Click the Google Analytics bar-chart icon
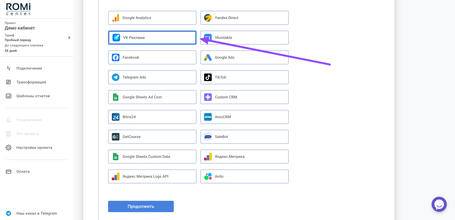455x220 pixels. 116,18
